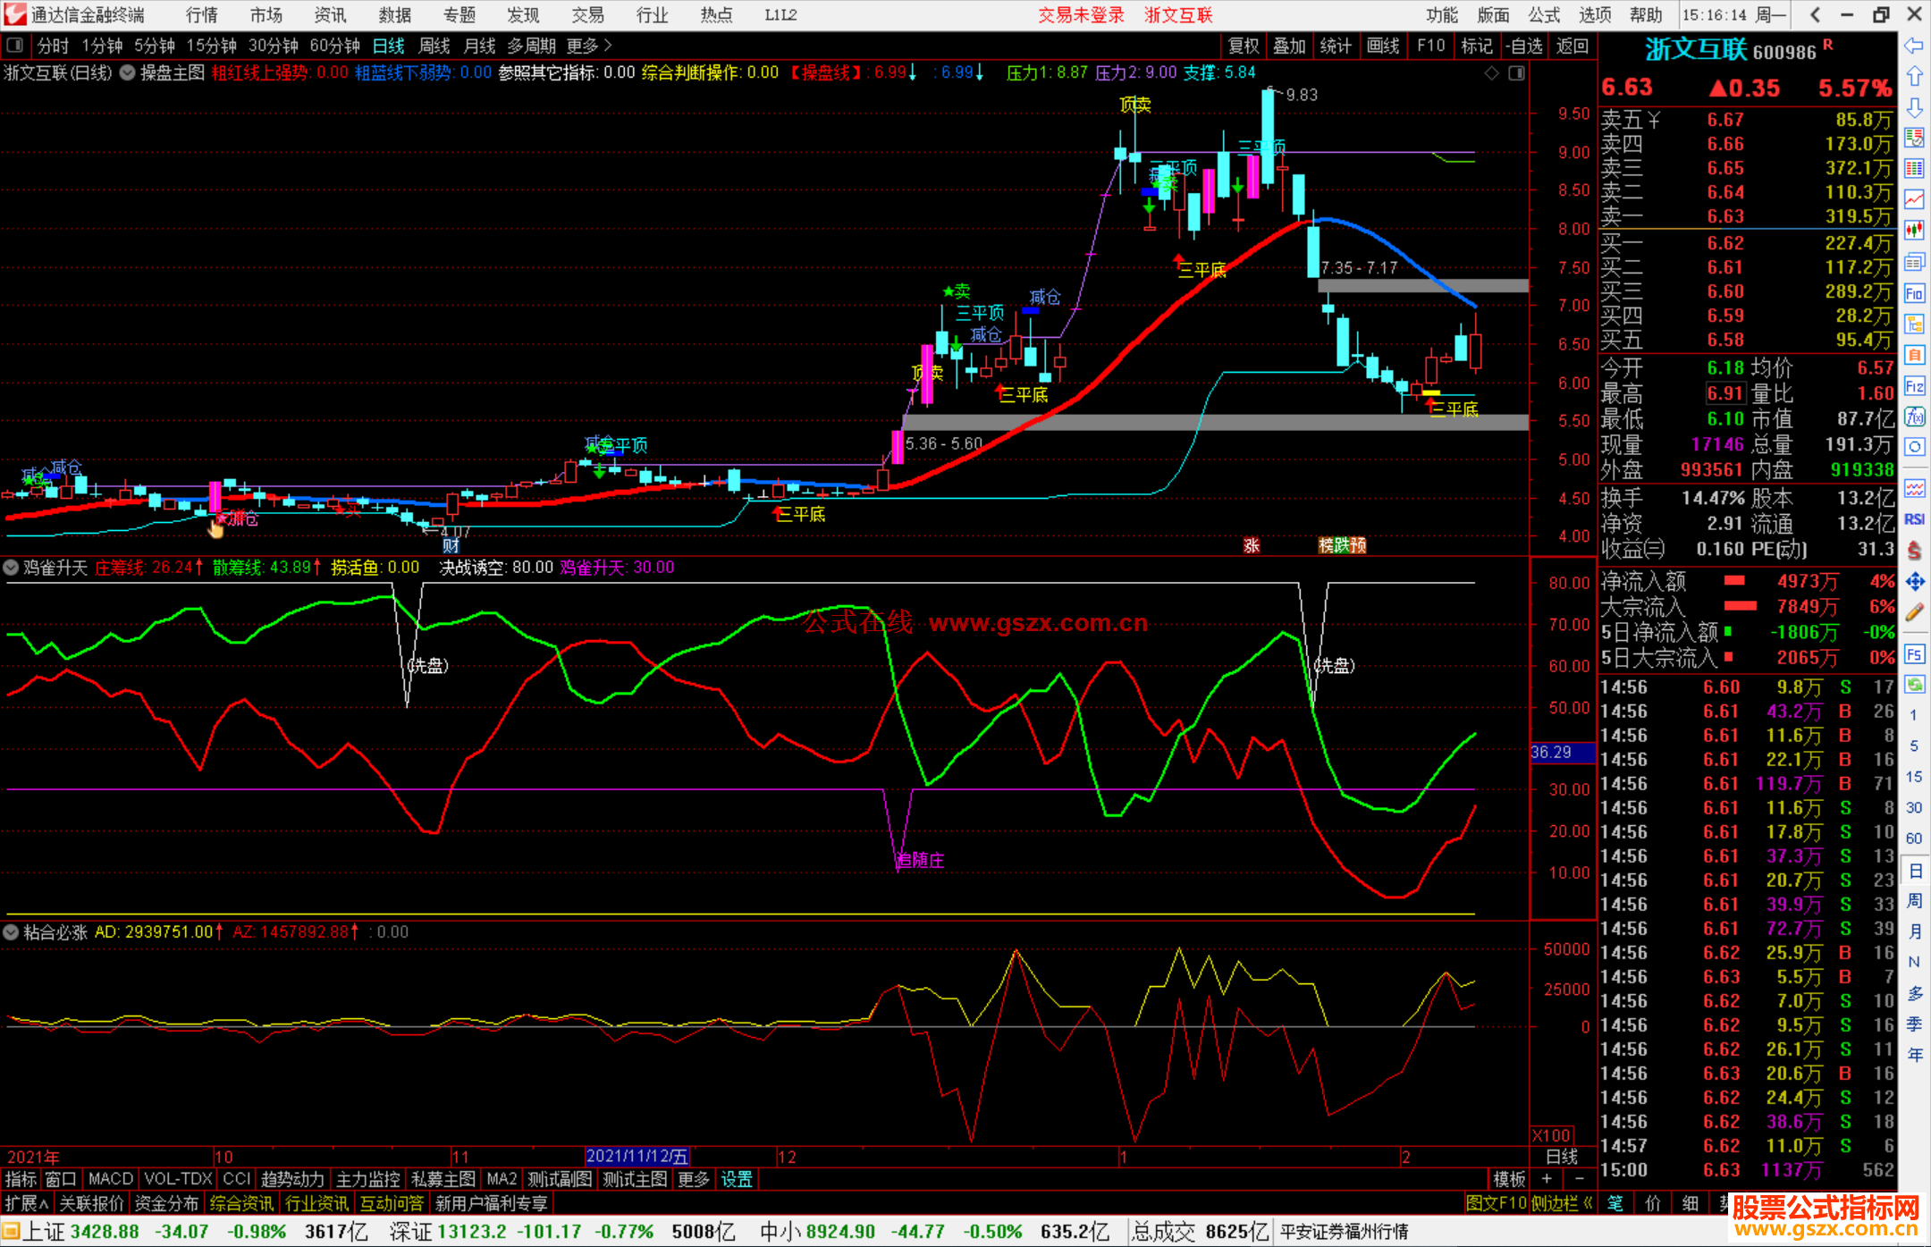Switch to 30分钟 period tab

click(x=274, y=46)
